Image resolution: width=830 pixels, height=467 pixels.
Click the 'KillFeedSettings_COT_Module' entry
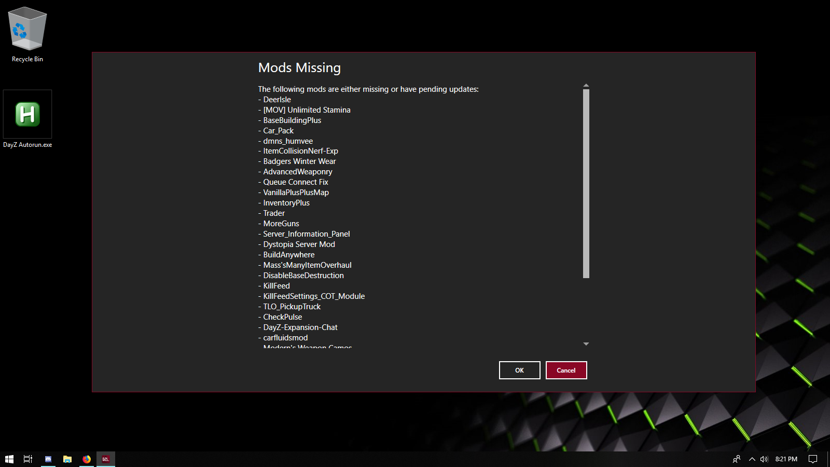(x=314, y=296)
